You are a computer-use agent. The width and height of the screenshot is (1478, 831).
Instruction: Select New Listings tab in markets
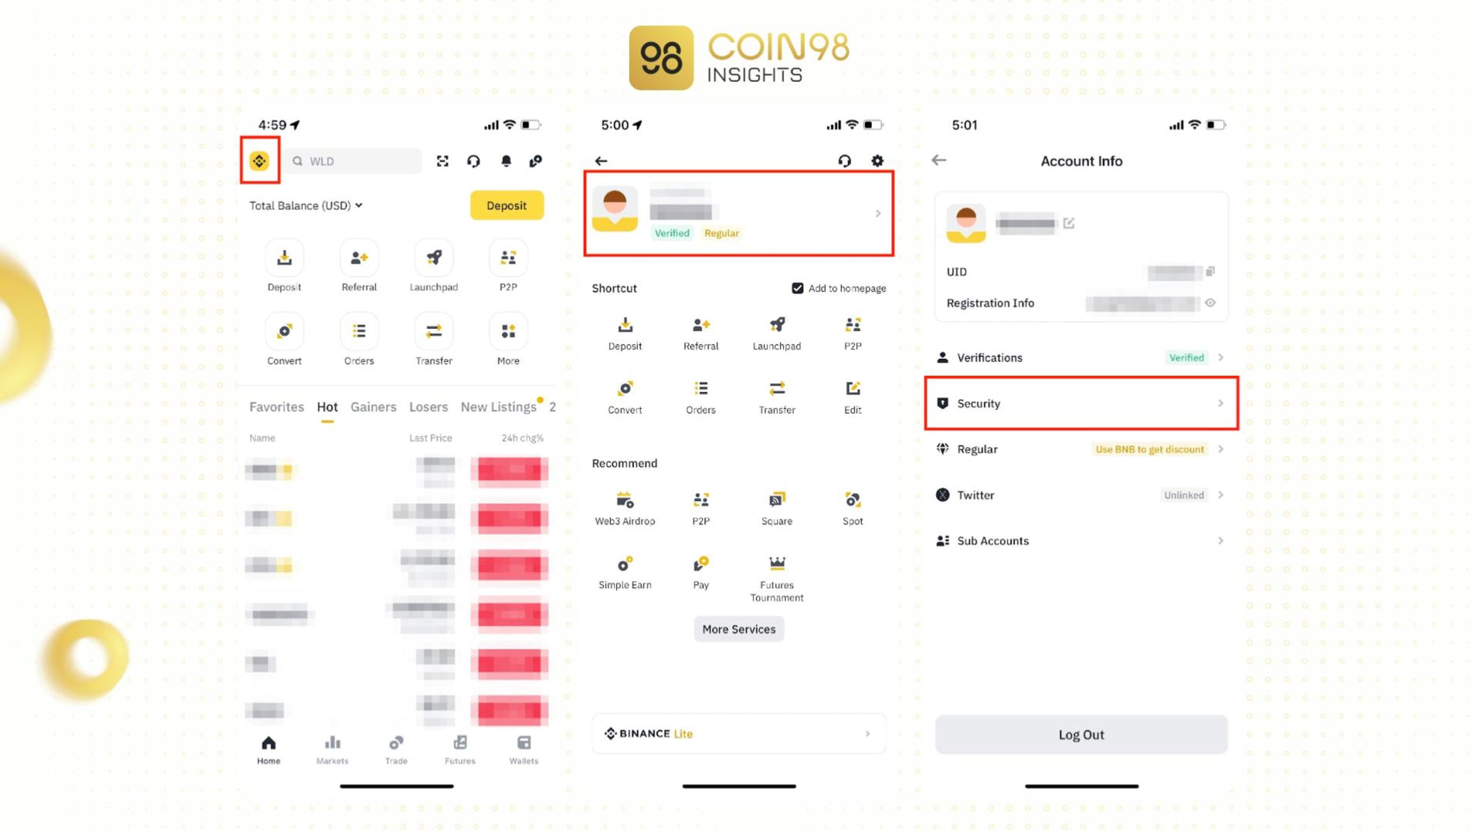tap(498, 406)
